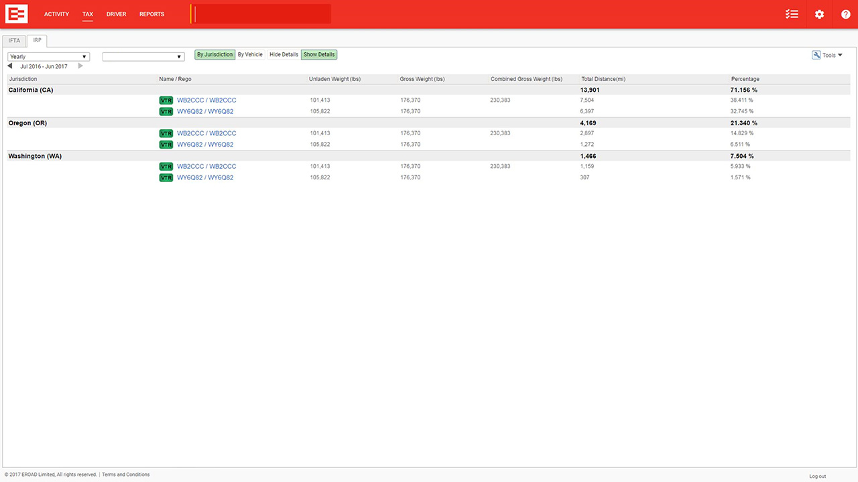The image size is (858, 482).
Task: Enable Show Details option
Action: click(318, 55)
